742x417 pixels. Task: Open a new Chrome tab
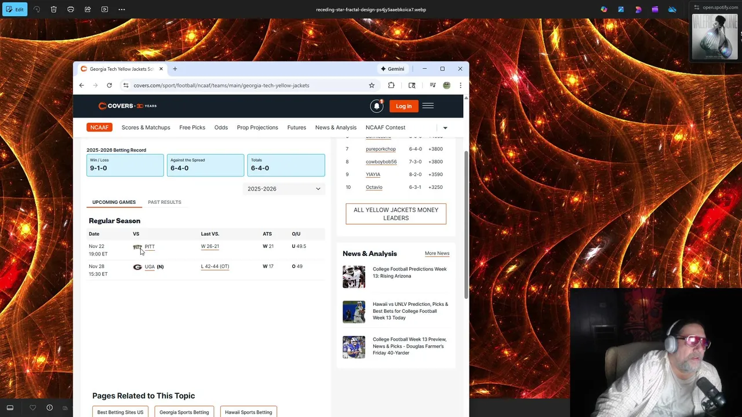tap(174, 69)
